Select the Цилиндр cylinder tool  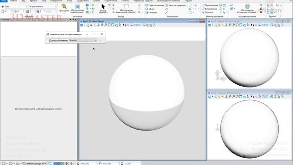[x=151, y=12]
